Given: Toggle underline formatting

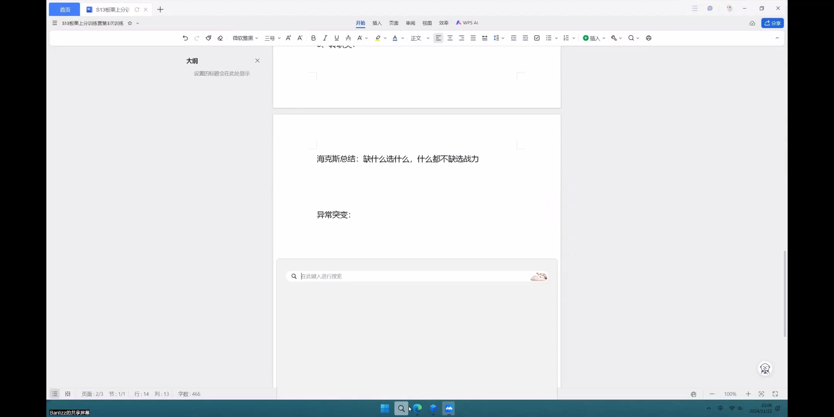Looking at the screenshot, I should pyautogui.click(x=336, y=38).
